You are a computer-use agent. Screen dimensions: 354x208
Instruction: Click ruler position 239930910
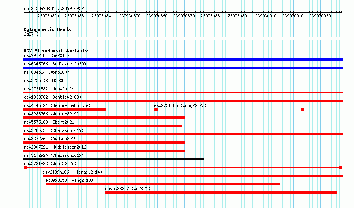point(293,16)
